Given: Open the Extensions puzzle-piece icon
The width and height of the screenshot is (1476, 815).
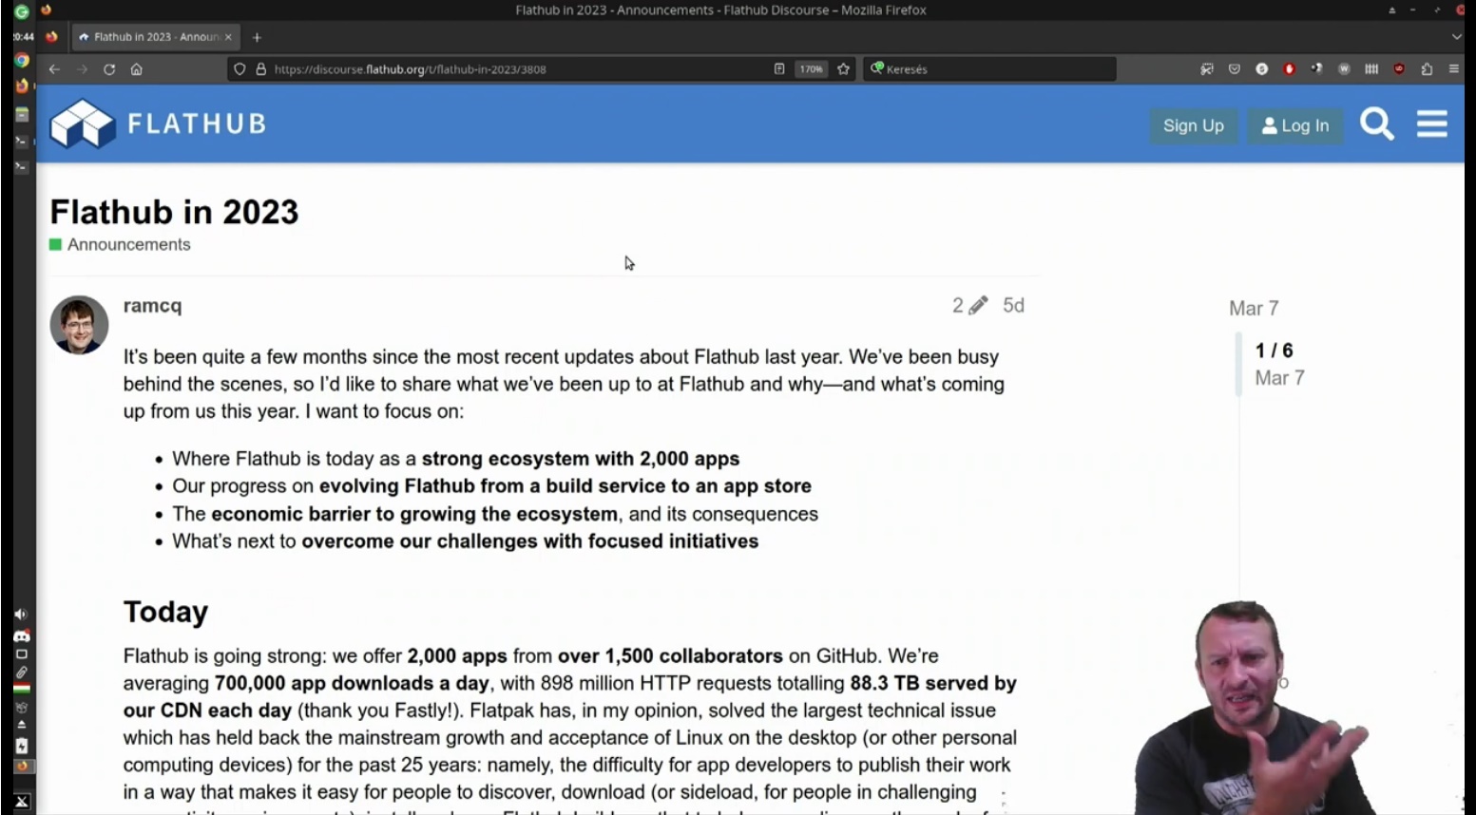Looking at the screenshot, I should tap(1427, 69).
